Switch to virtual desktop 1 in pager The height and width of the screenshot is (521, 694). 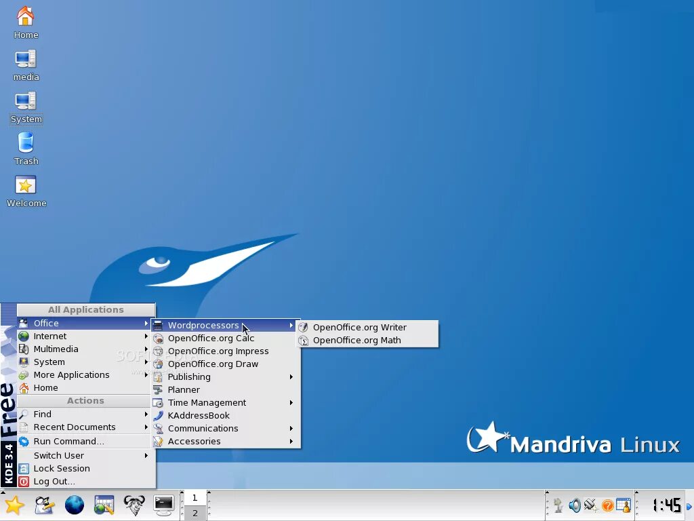(x=195, y=498)
